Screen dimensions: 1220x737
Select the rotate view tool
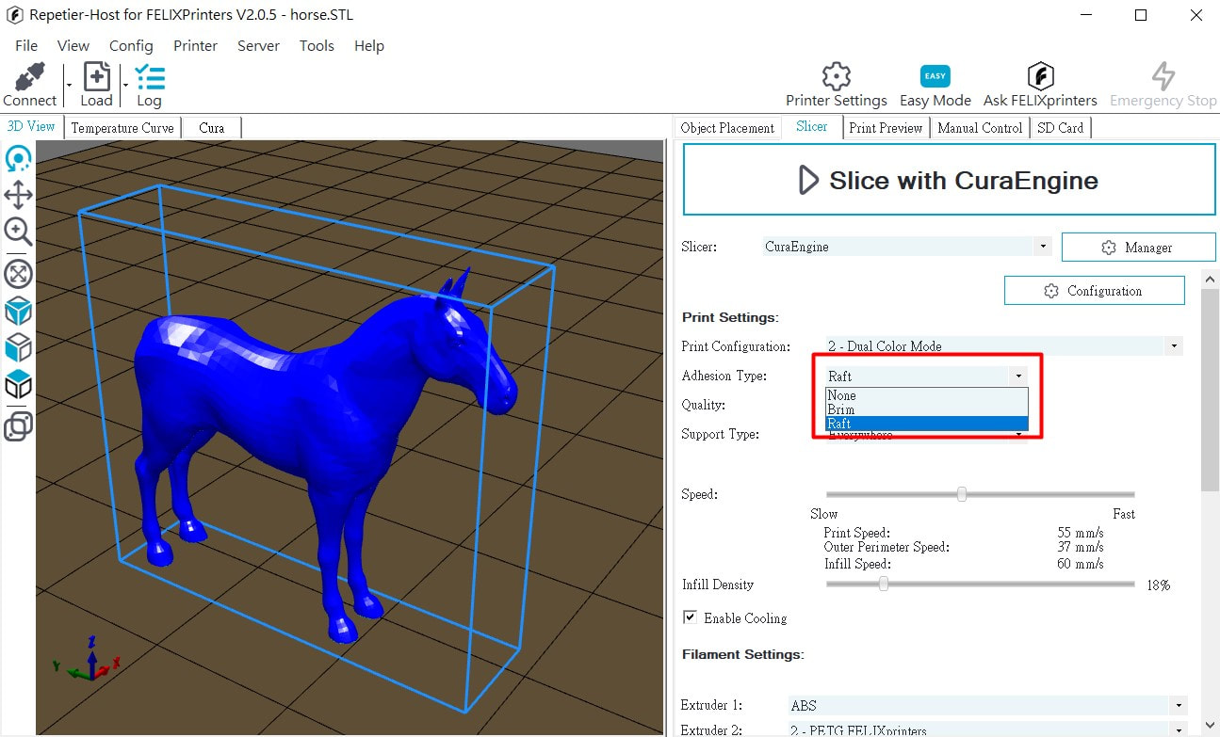(18, 159)
